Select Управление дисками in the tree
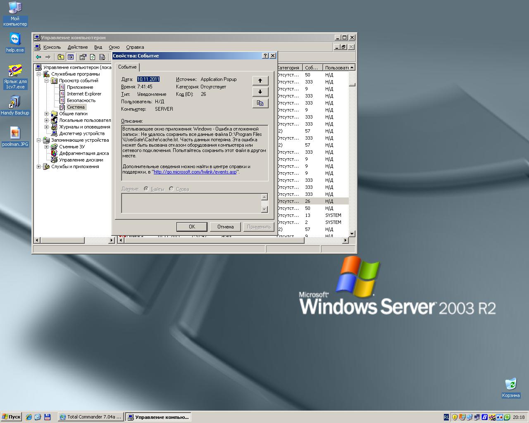 coord(81,160)
